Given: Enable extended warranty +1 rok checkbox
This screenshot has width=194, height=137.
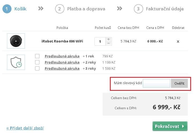Looking at the screenshot, I should pyautogui.click(x=37, y=56).
